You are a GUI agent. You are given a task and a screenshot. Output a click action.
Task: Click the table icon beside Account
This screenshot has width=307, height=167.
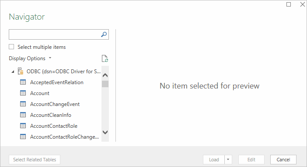click(23, 93)
